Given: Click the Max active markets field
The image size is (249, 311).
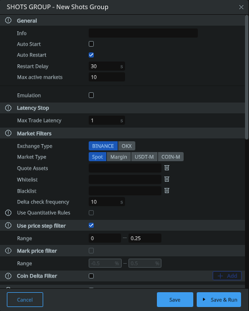Looking at the screenshot, I should 107,77.
